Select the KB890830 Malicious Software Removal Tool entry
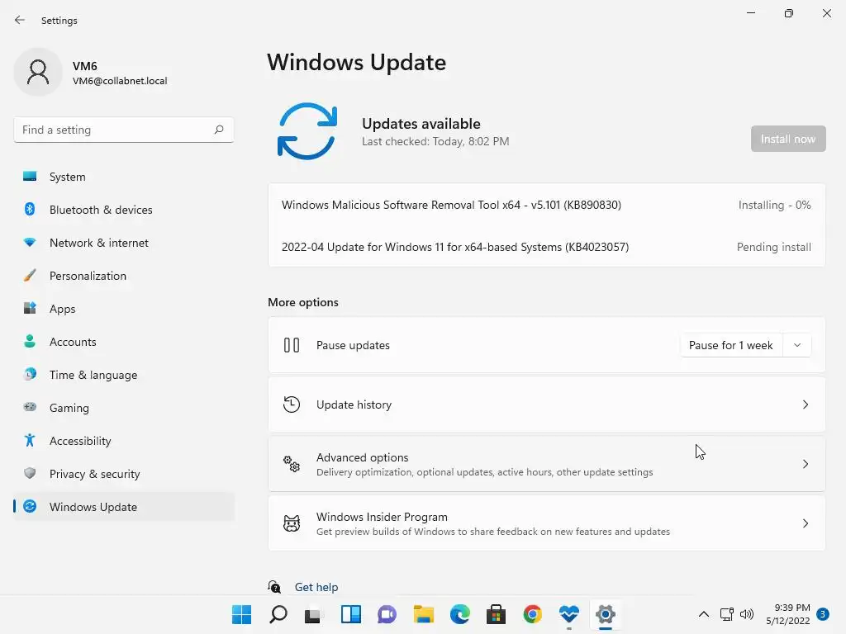 (546, 205)
